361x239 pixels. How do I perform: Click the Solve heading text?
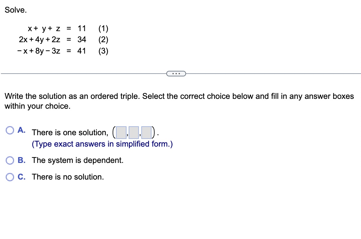point(15,10)
